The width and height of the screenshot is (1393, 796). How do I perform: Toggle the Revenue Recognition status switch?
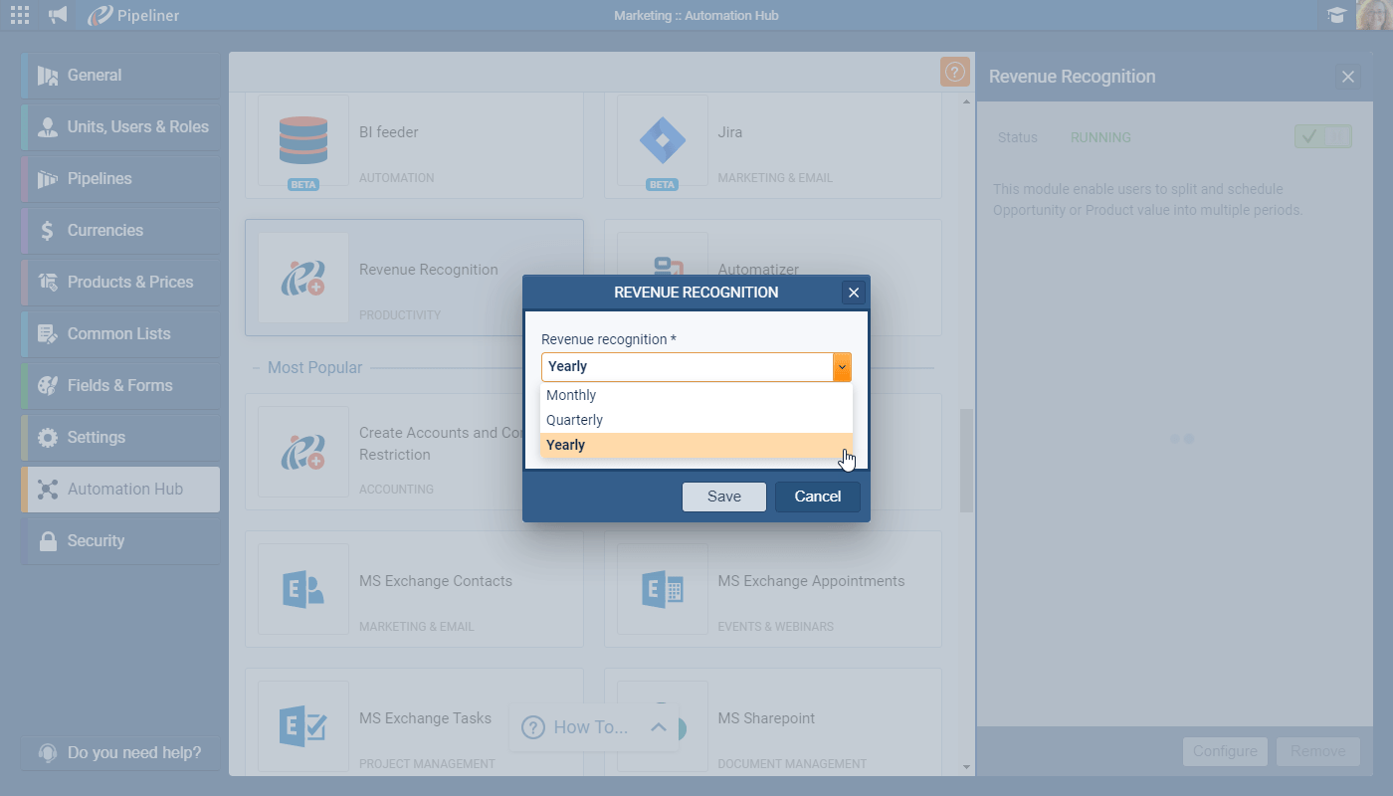point(1322,137)
